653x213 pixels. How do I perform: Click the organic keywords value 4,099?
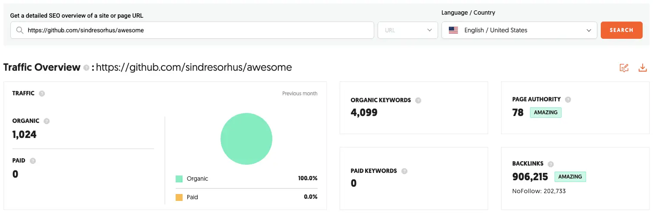point(364,113)
